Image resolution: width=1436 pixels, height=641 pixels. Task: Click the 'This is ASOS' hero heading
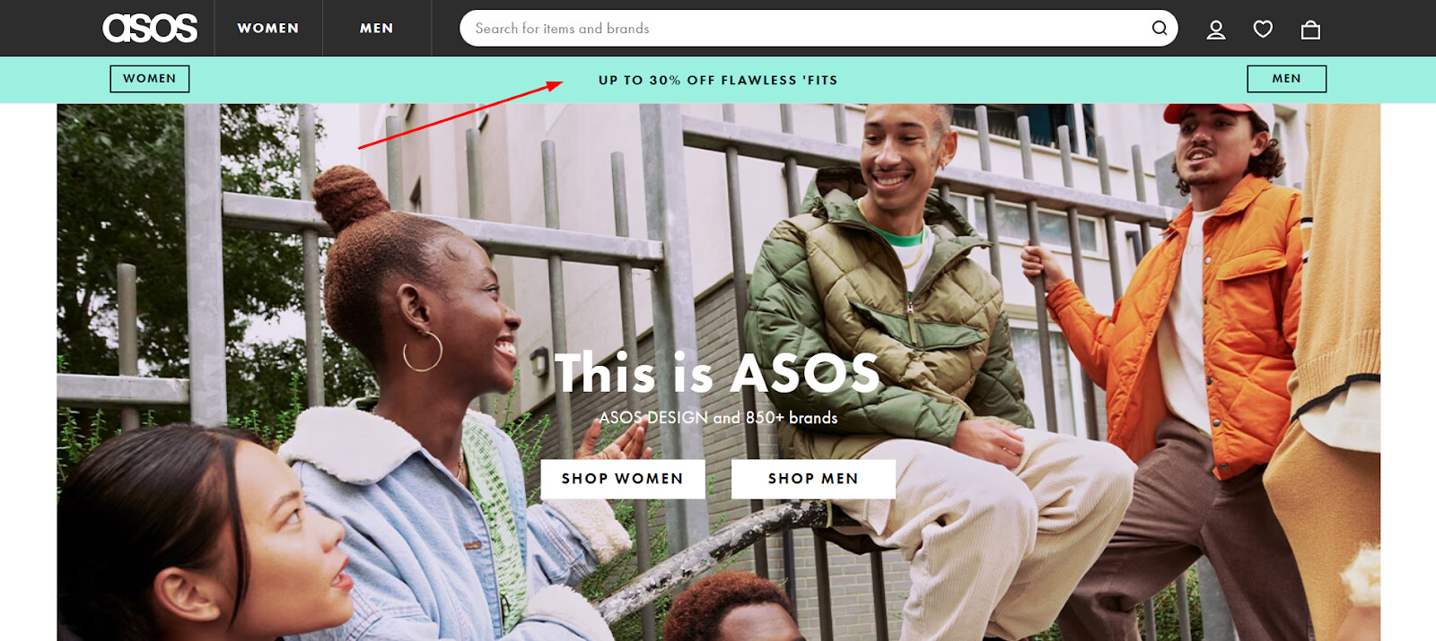718,373
